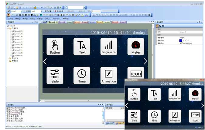
Task: Select Screen9.tft in the project tree
Action: click(18, 55)
